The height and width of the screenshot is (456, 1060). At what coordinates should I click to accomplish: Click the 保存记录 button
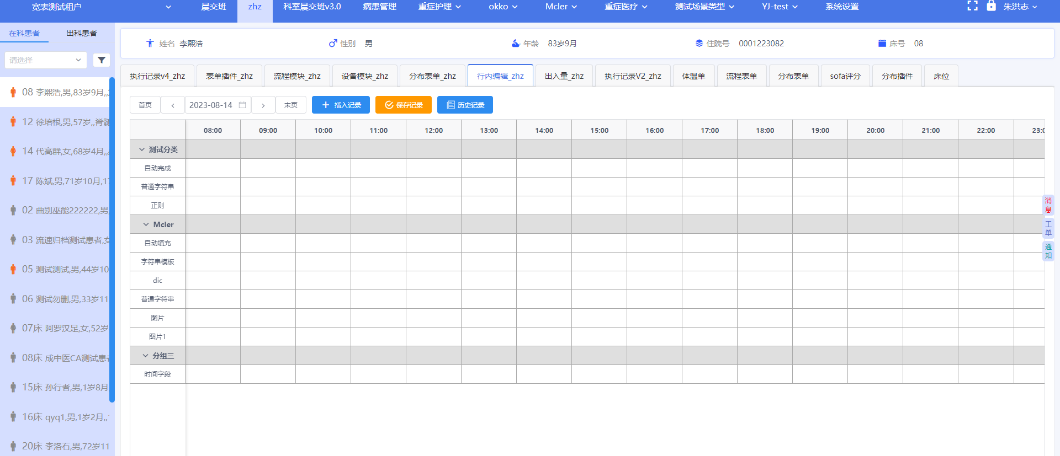[x=404, y=105]
